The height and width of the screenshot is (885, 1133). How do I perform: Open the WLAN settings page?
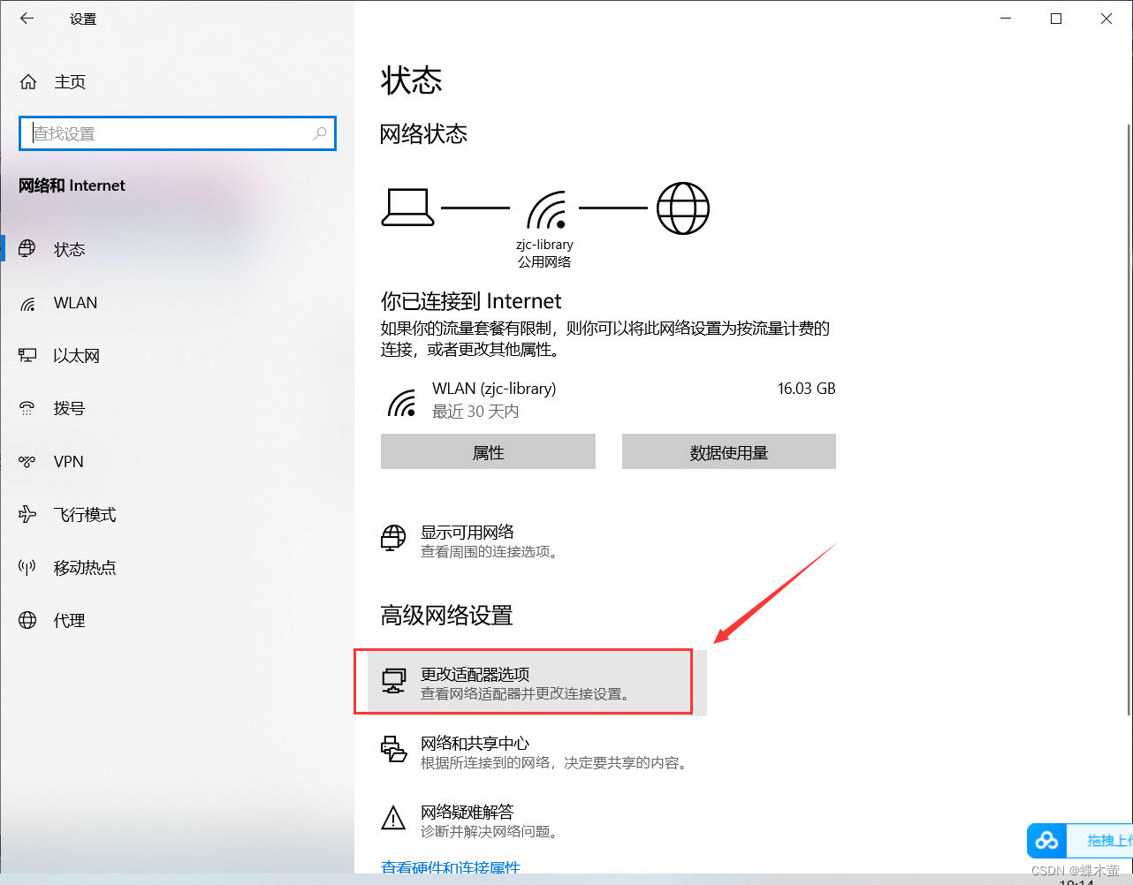177,303
